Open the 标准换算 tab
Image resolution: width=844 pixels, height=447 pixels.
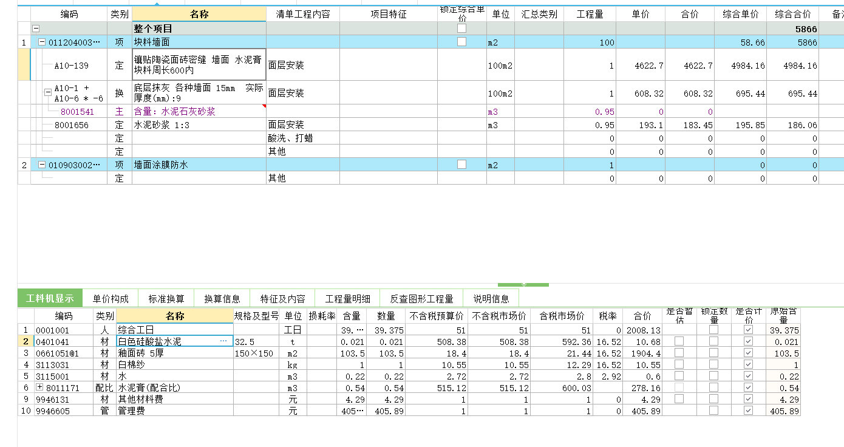point(166,298)
